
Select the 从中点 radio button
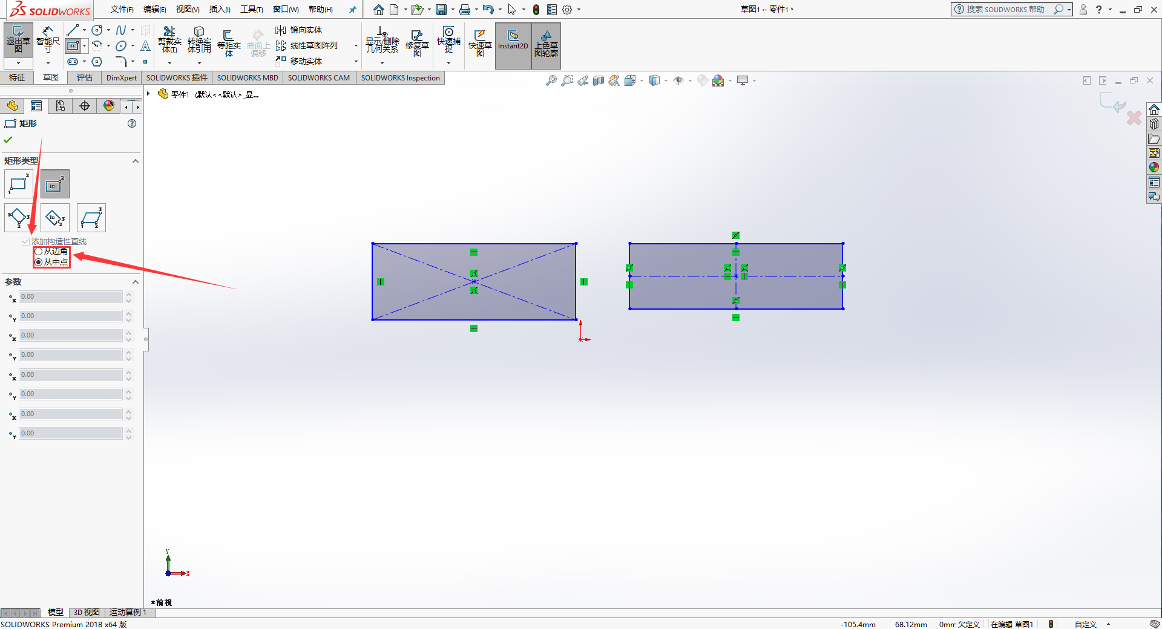click(x=39, y=262)
